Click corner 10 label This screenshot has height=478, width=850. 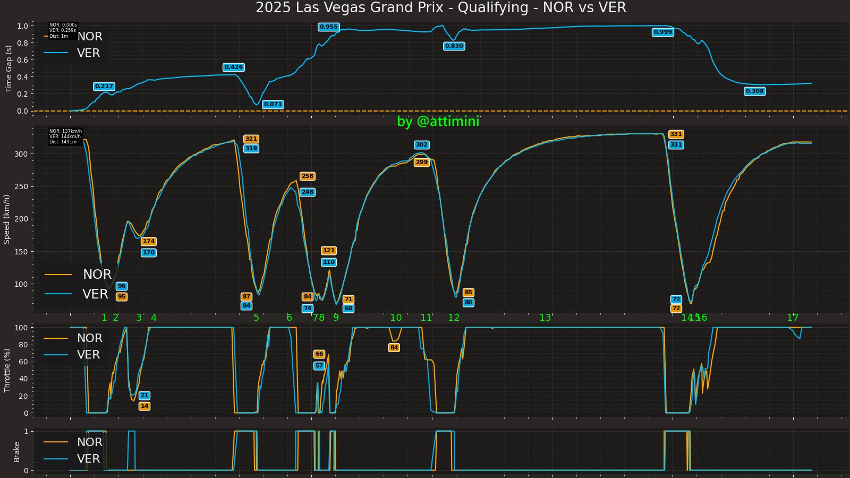[x=396, y=318]
